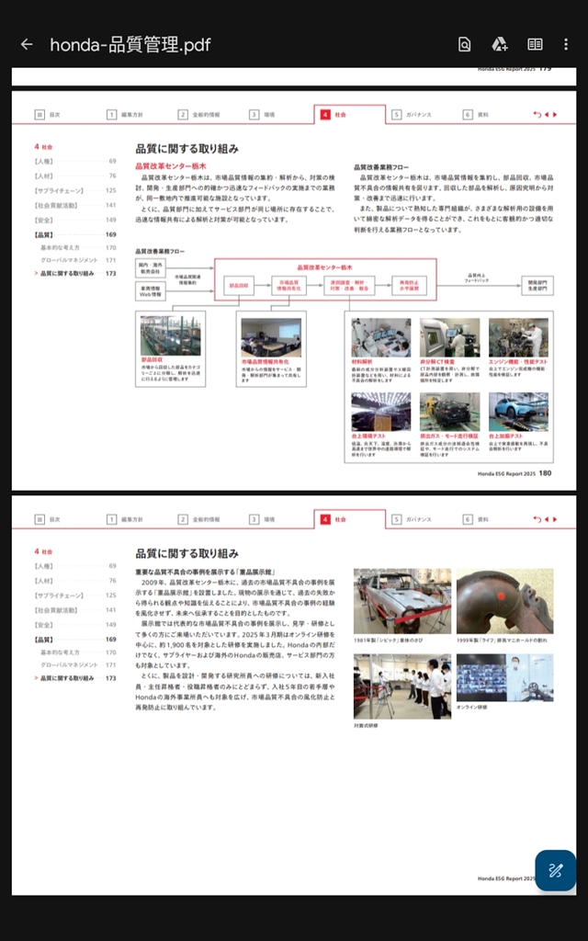The width and height of the screenshot is (588, 941).
Task: Open グローバルマネジメント 171 in page 180 sidebar
Action: coord(78,260)
